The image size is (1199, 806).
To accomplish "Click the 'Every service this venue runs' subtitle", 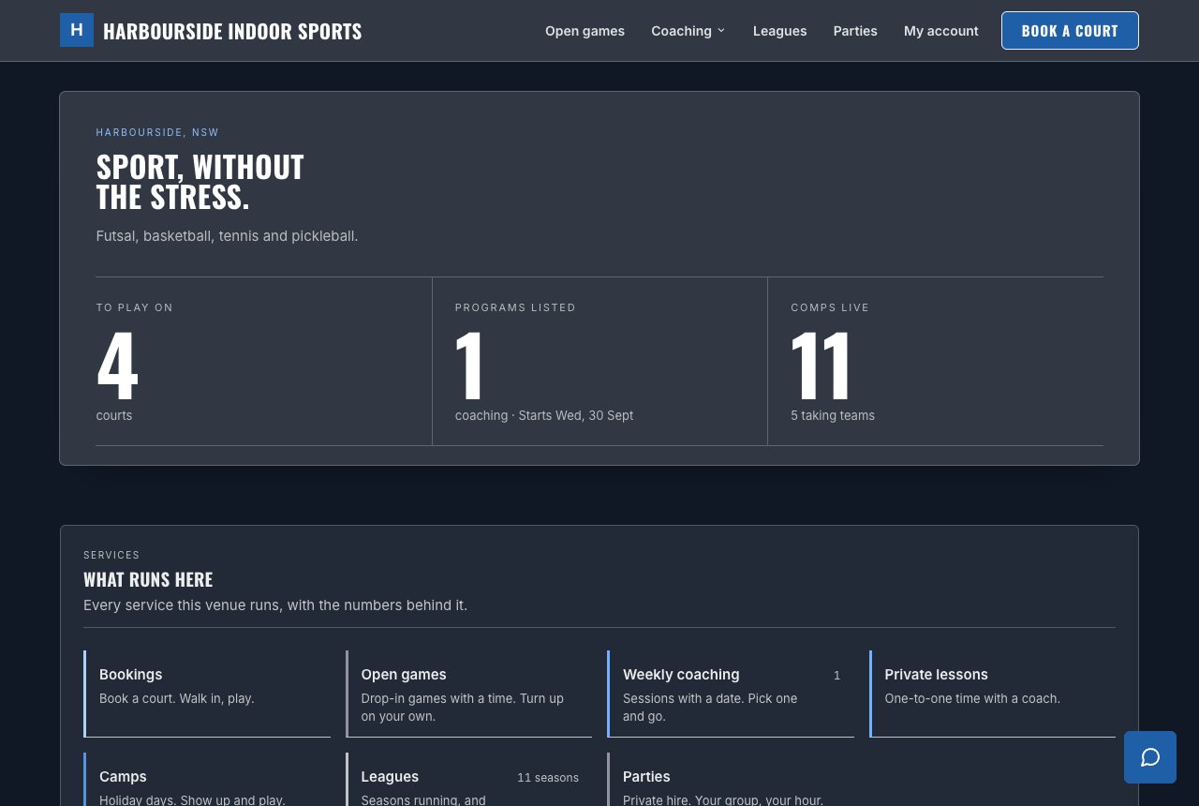I will [275, 605].
